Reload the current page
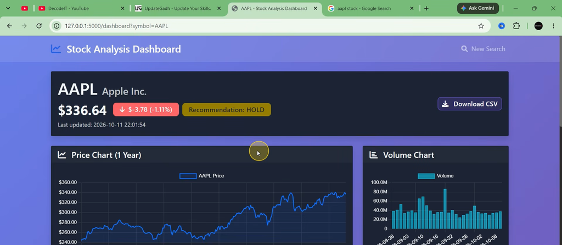The height and width of the screenshot is (245, 562). click(x=39, y=26)
